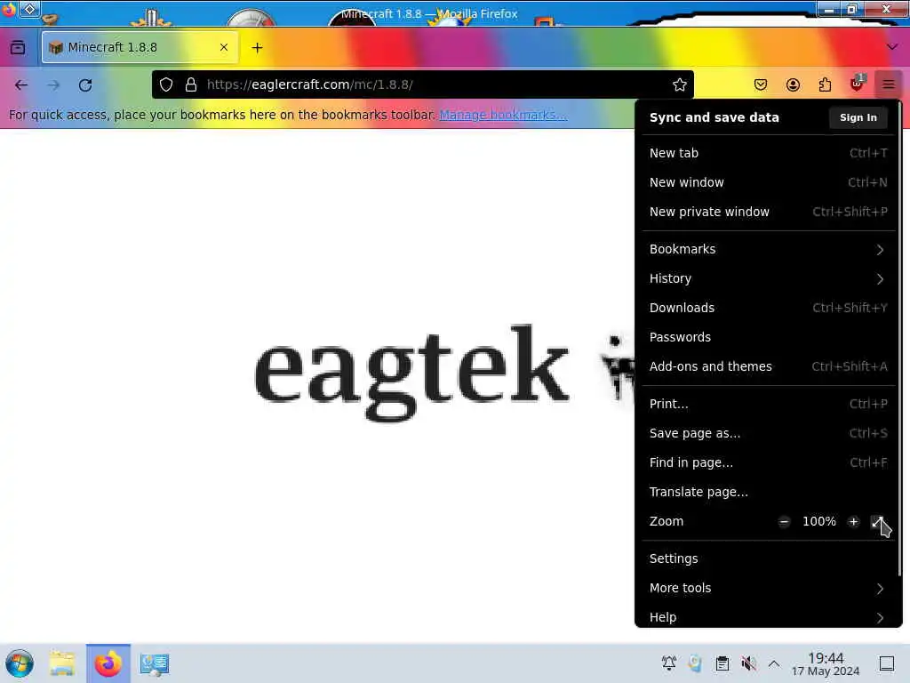
Task: Enter full screen mode from Zoom row
Action: [878, 521]
